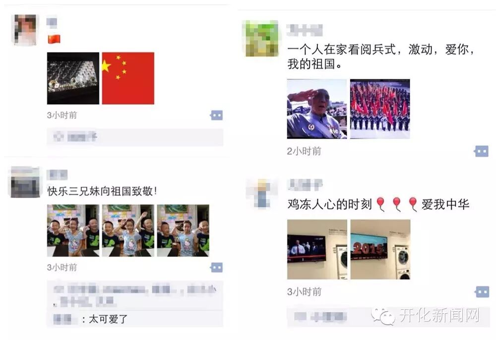View middle photo of children waving
The width and height of the screenshot is (496, 340).
pyautogui.click(x=128, y=230)
